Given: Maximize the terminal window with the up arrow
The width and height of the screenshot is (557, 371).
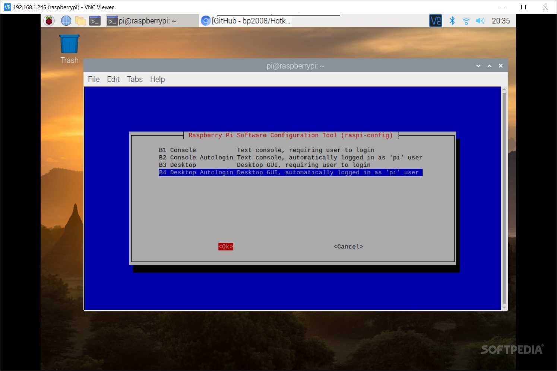Looking at the screenshot, I should pyautogui.click(x=490, y=66).
